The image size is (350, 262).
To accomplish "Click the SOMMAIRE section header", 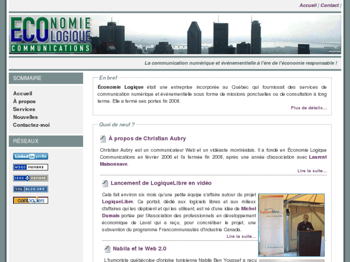I will [x=46, y=78].
